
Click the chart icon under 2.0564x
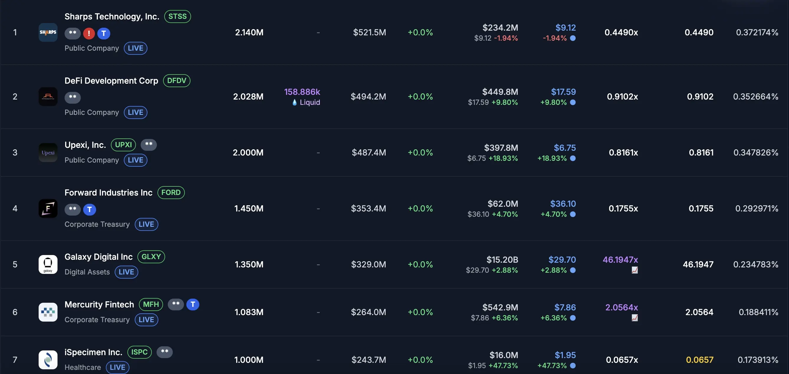click(634, 318)
